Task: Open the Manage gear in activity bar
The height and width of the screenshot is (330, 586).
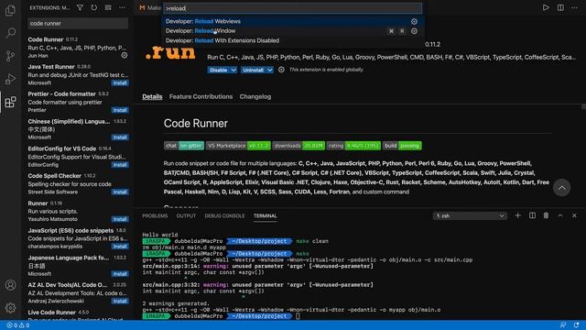Action: coord(10,308)
